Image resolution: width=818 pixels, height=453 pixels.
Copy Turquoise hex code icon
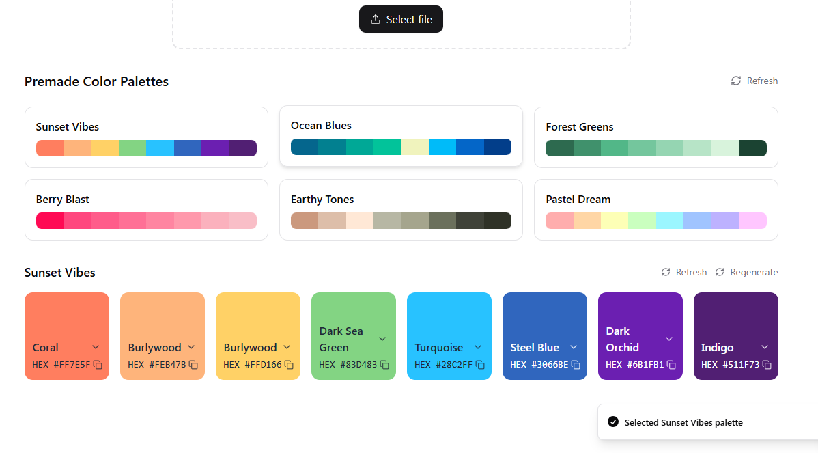(480, 365)
